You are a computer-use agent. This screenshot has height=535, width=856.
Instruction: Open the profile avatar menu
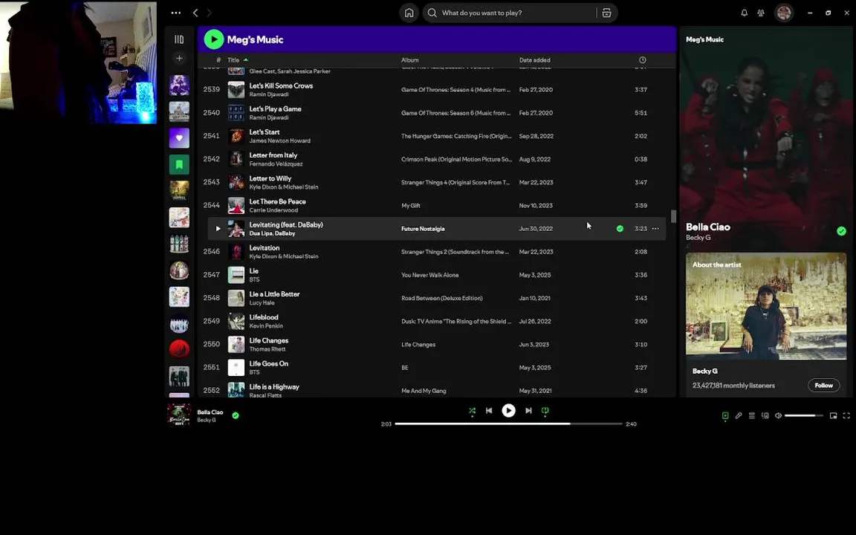coord(784,13)
